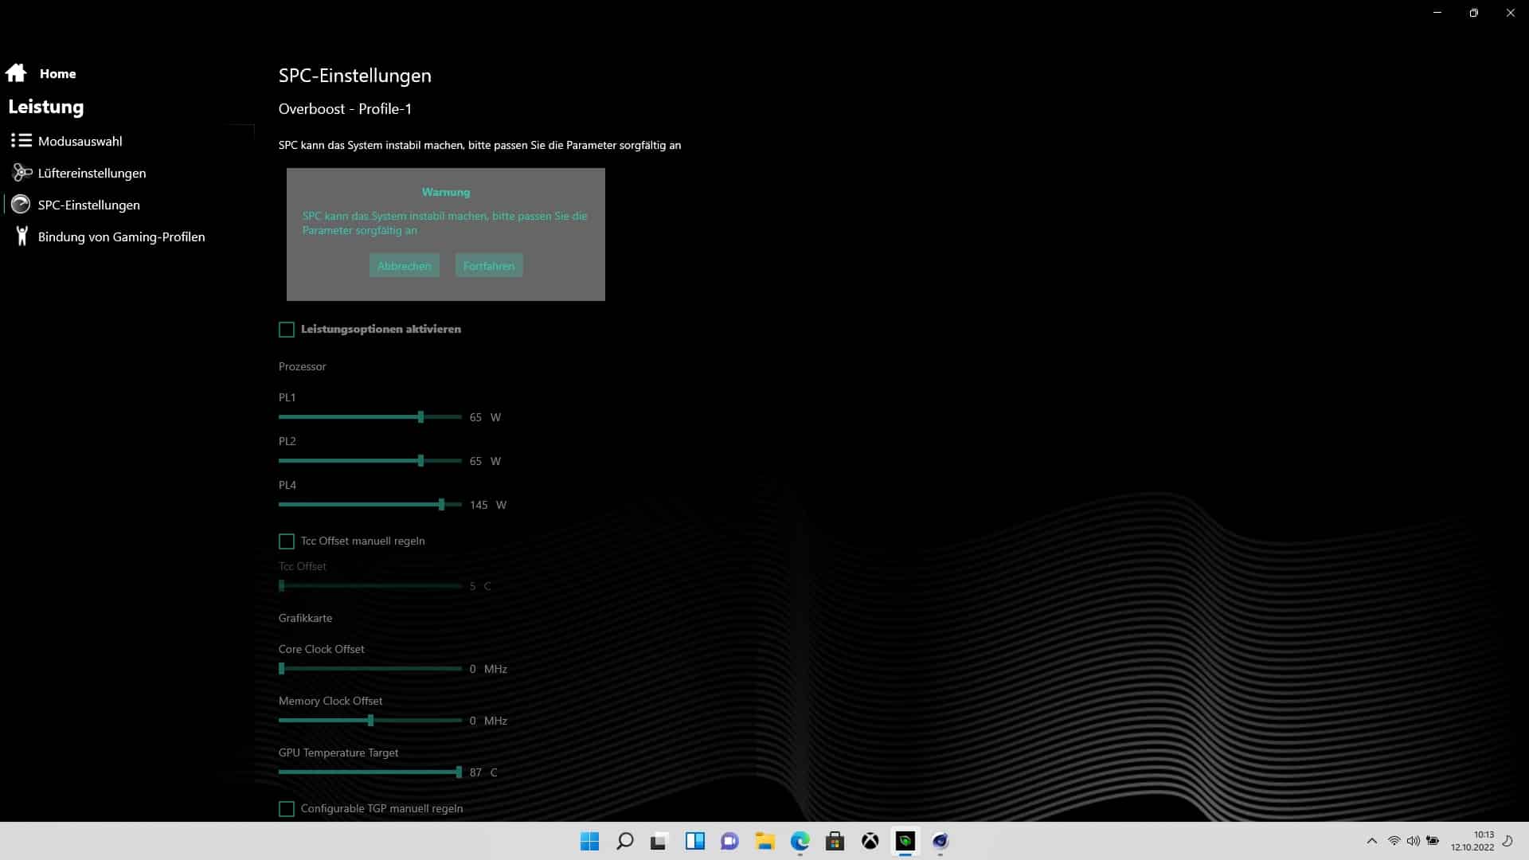Click the Home house icon
Screen dimensions: 1529x860
[16, 73]
